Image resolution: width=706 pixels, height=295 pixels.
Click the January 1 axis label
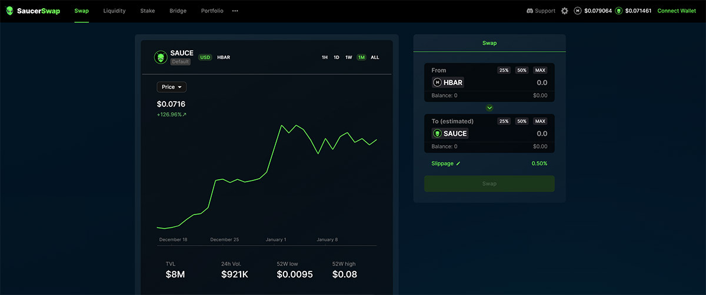pyautogui.click(x=276, y=240)
